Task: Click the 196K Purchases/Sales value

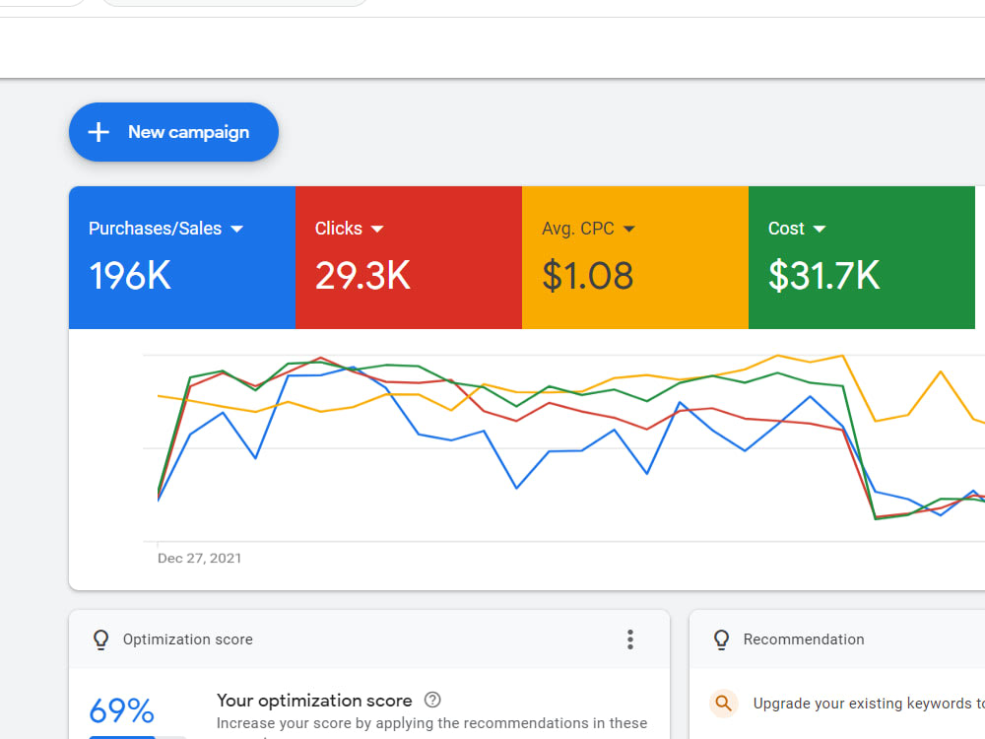Action: [x=129, y=276]
